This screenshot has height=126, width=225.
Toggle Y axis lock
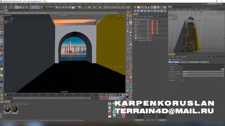pyautogui.click(x=35, y=7)
